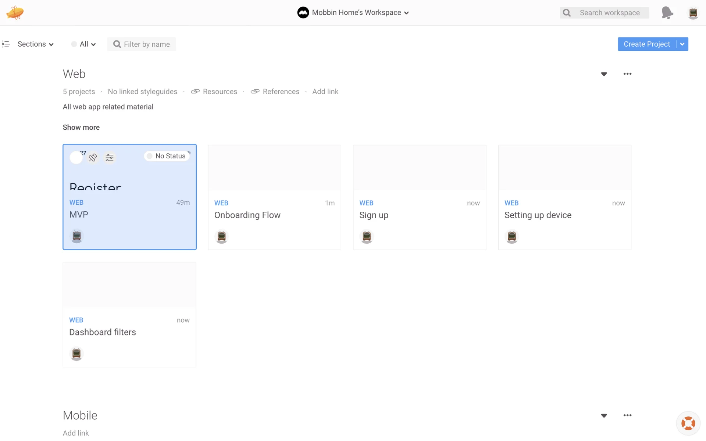The image size is (706, 441).
Task: Open Web section three-dot menu
Action: tap(627, 74)
